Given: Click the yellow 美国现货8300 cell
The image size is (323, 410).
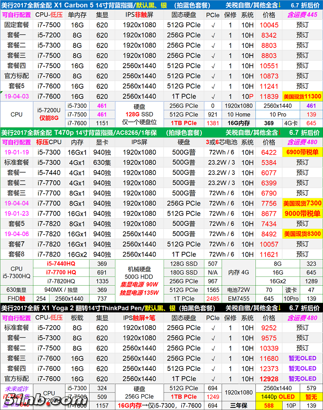Looking at the screenshot, I should [x=302, y=234].
